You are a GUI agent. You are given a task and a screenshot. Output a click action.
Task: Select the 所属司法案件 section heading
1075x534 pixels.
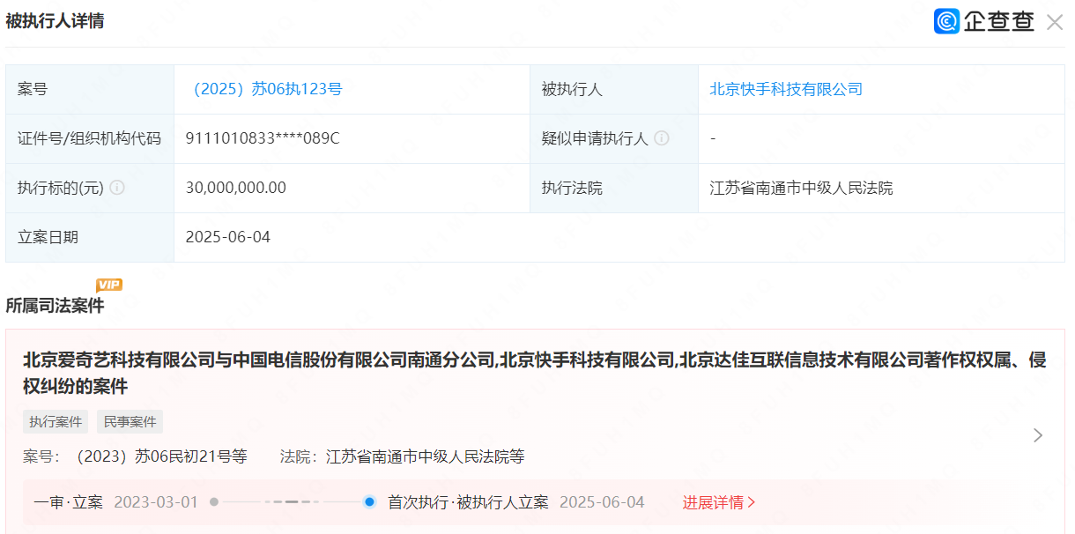[55, 306]
